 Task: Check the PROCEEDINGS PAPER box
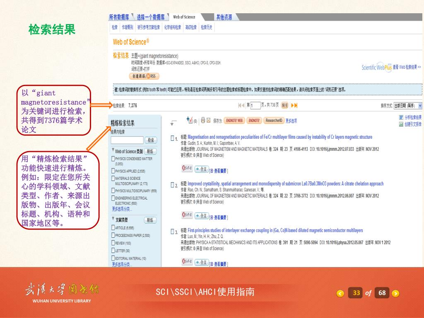(113, 235)
